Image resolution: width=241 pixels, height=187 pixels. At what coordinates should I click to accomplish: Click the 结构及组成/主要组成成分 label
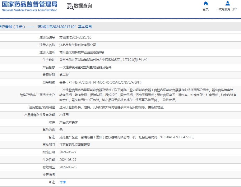[37, 95]
